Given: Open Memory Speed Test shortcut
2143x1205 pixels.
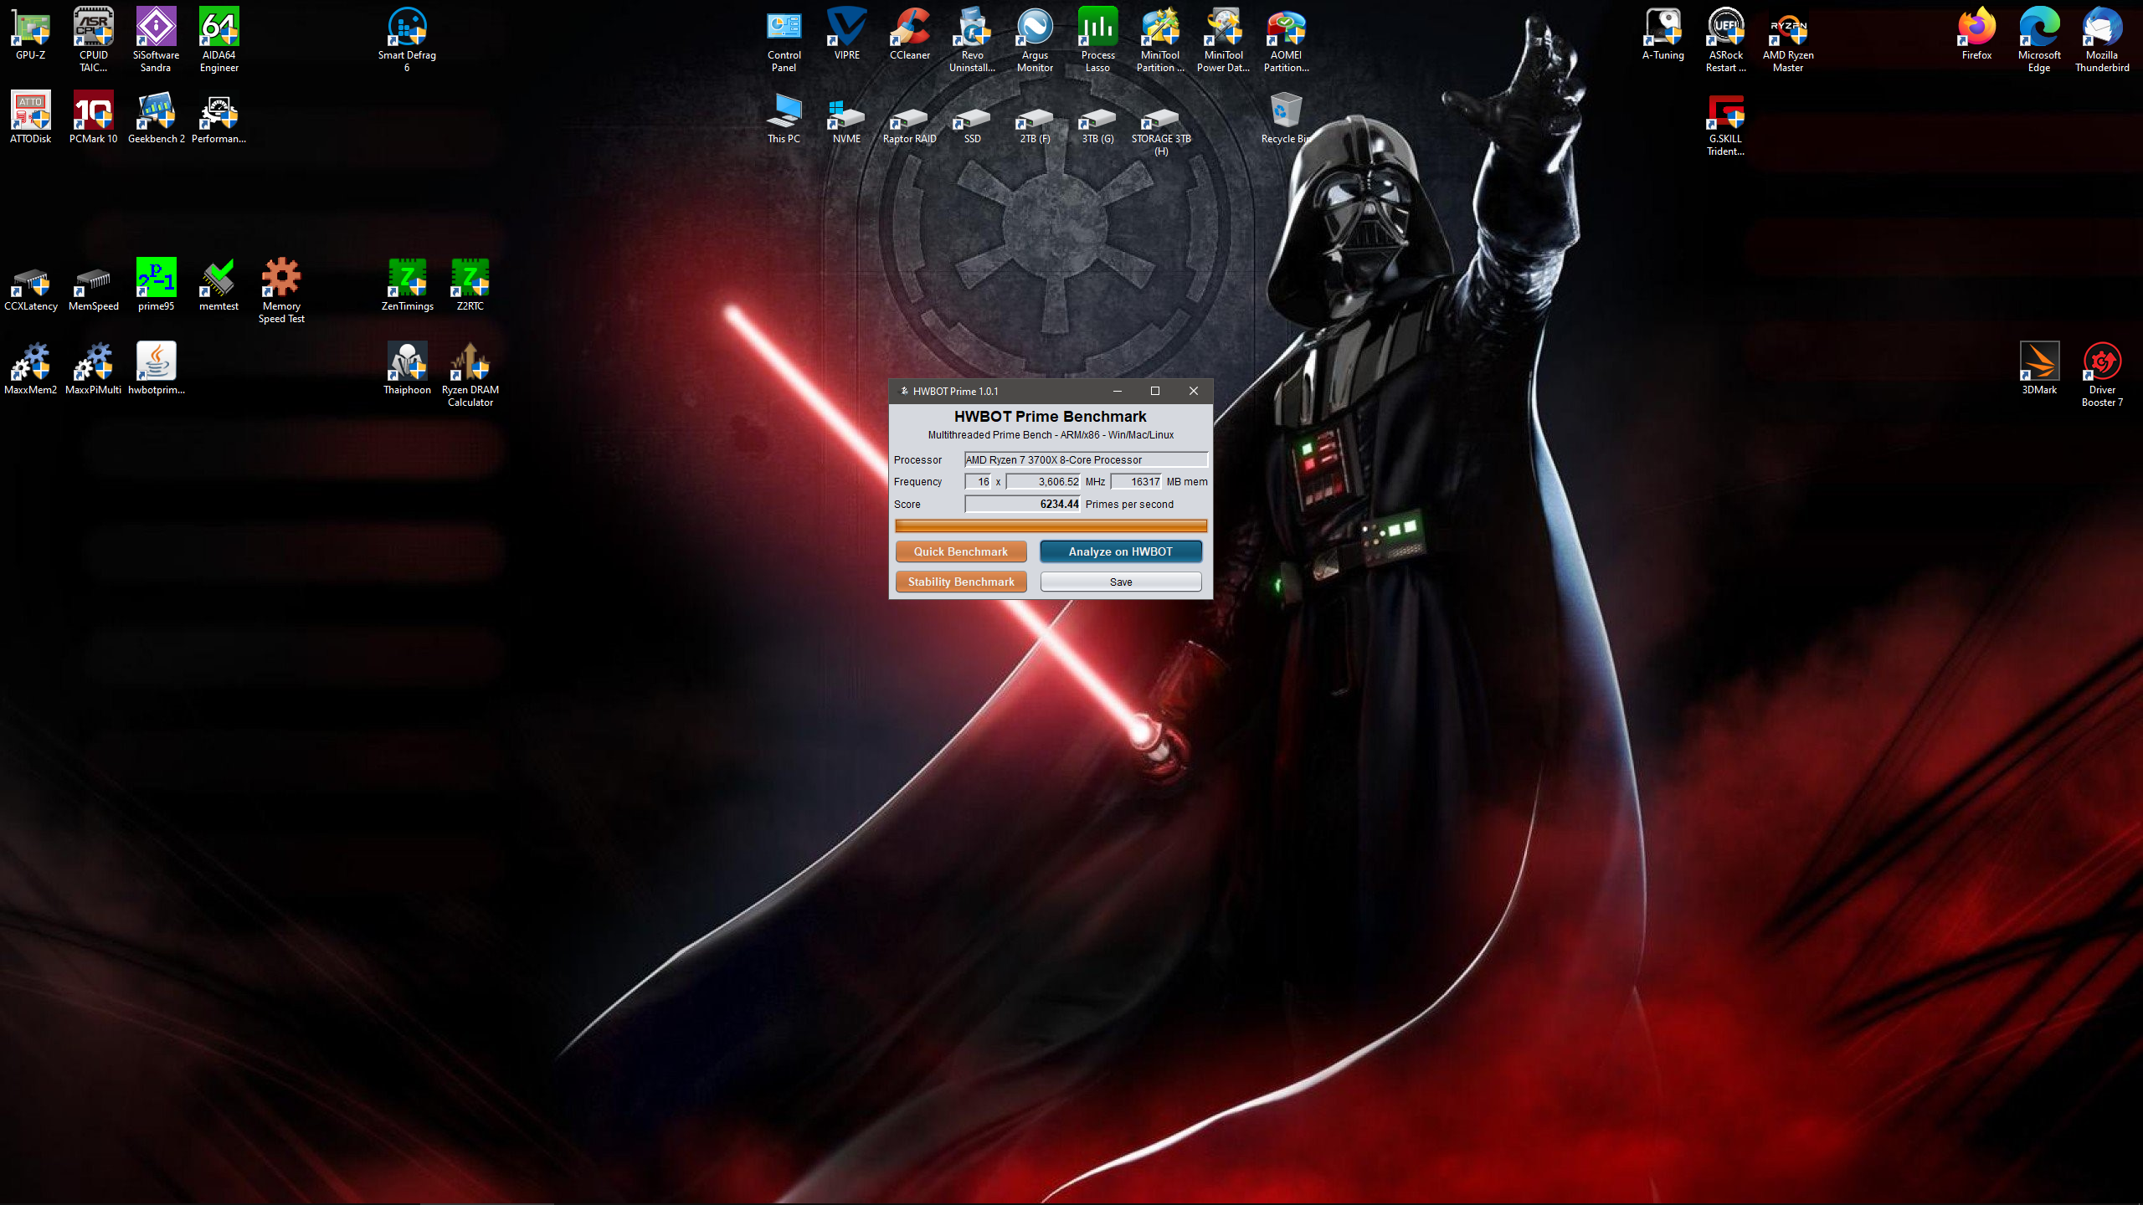Looking at the screenshot, I should coord(282,290).
